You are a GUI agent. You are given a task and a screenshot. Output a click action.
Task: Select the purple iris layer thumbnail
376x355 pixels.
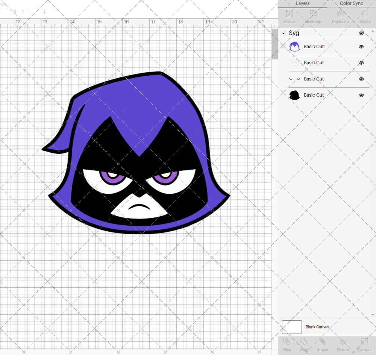(x=294, y=79)
